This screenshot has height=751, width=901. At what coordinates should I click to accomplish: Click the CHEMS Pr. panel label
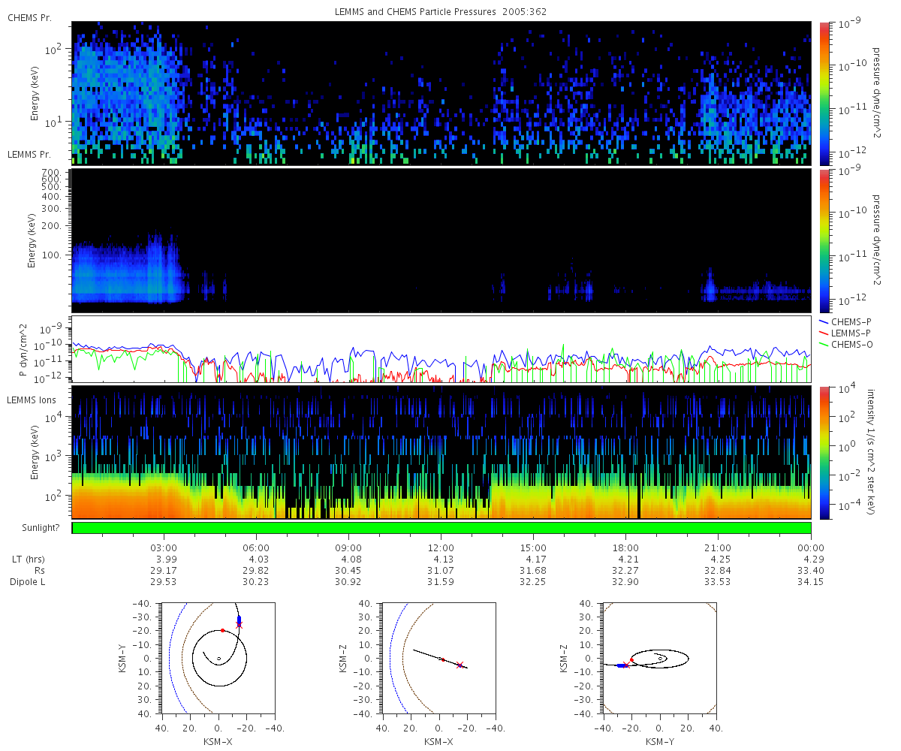pyautogui.click(x=29, y=17)
